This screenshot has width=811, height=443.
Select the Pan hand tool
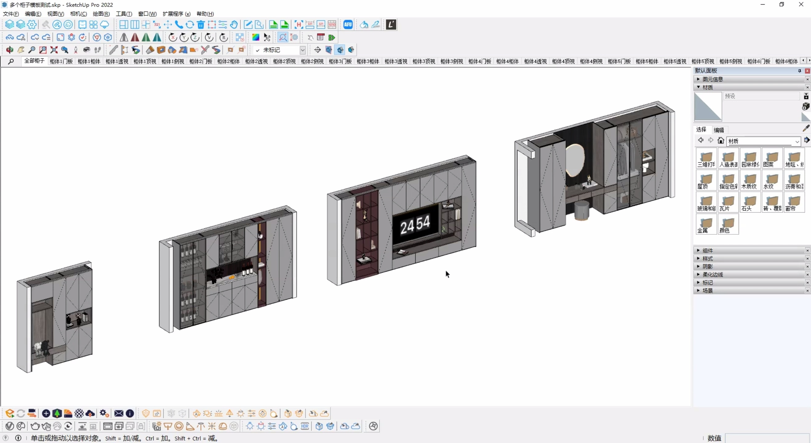(21, 50)
